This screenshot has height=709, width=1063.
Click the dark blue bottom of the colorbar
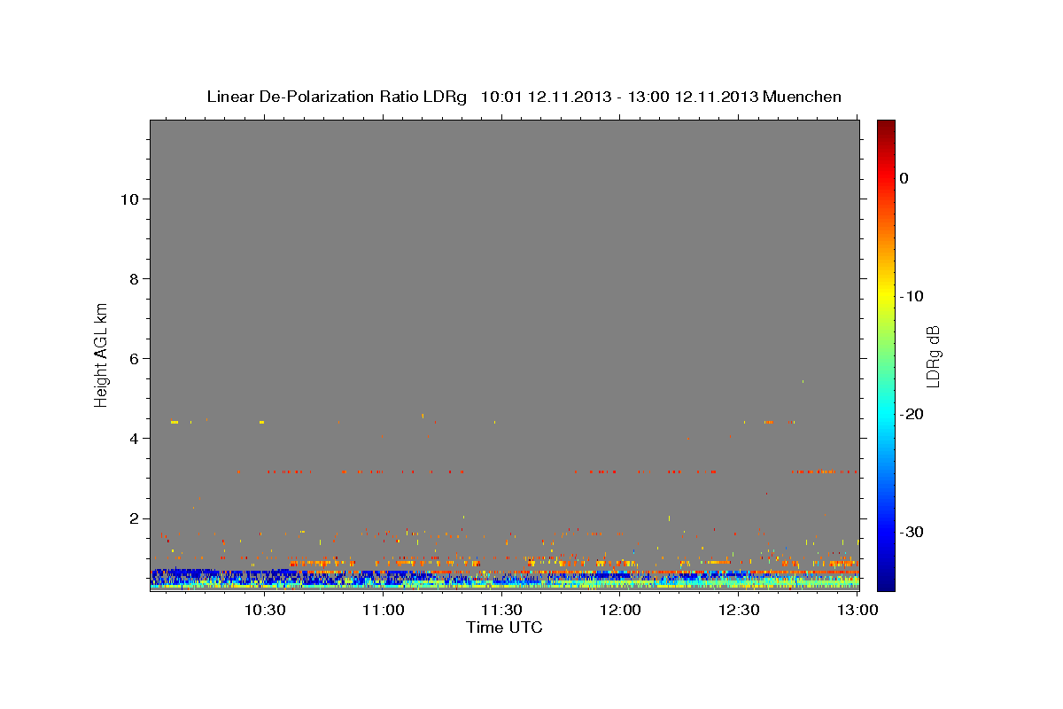pyautogui.click(x=886, y=580)
